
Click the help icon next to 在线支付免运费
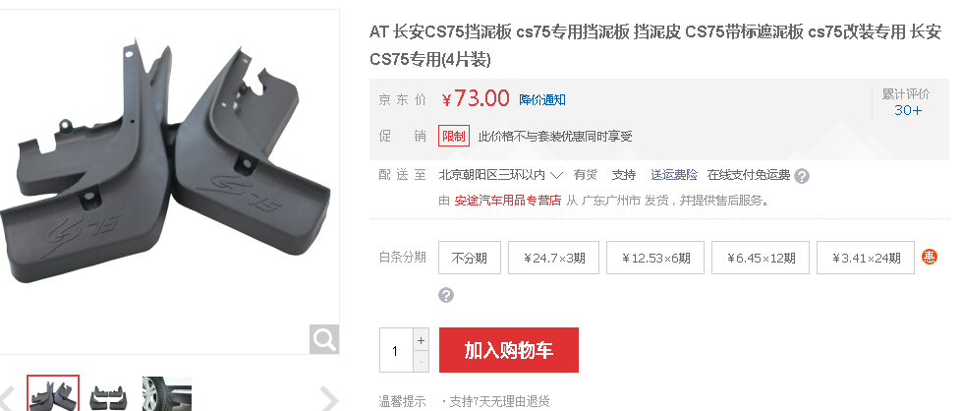(x=801, y=176)
